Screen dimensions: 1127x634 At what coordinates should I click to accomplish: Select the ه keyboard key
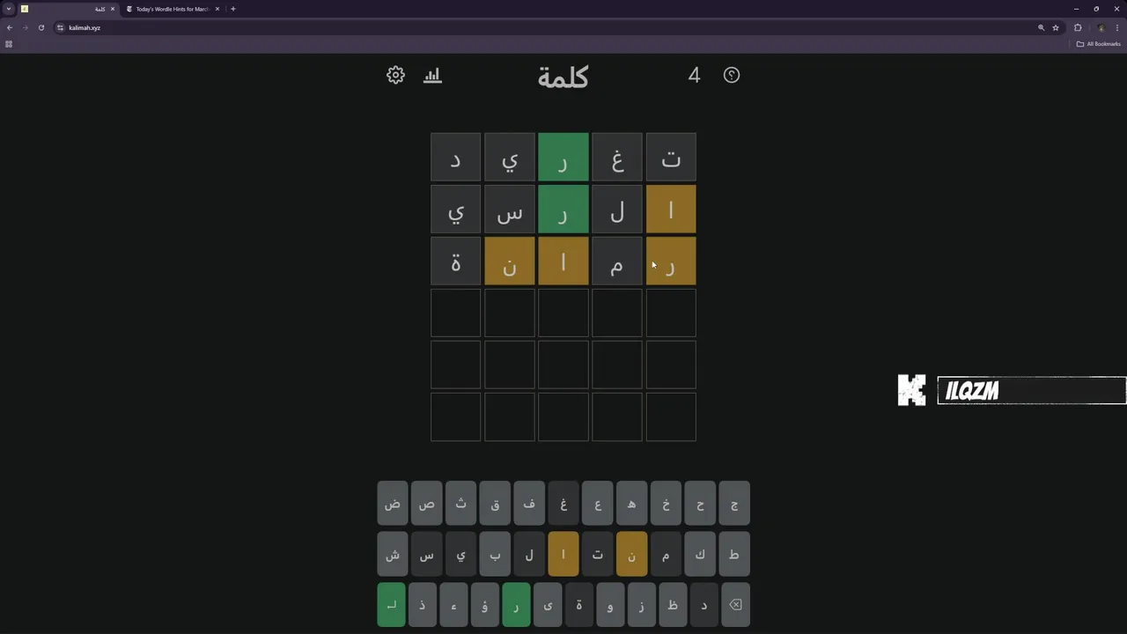pos(631,504)
